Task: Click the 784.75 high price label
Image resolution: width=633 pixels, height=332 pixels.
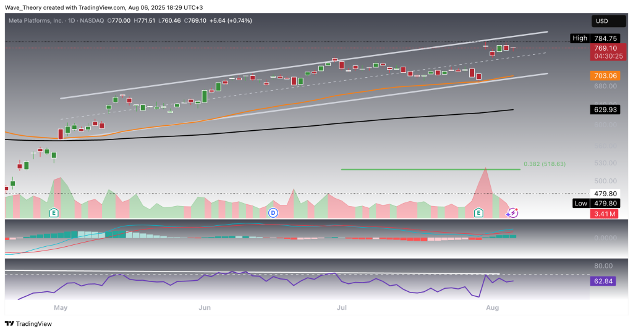Action: coord(605,38)
